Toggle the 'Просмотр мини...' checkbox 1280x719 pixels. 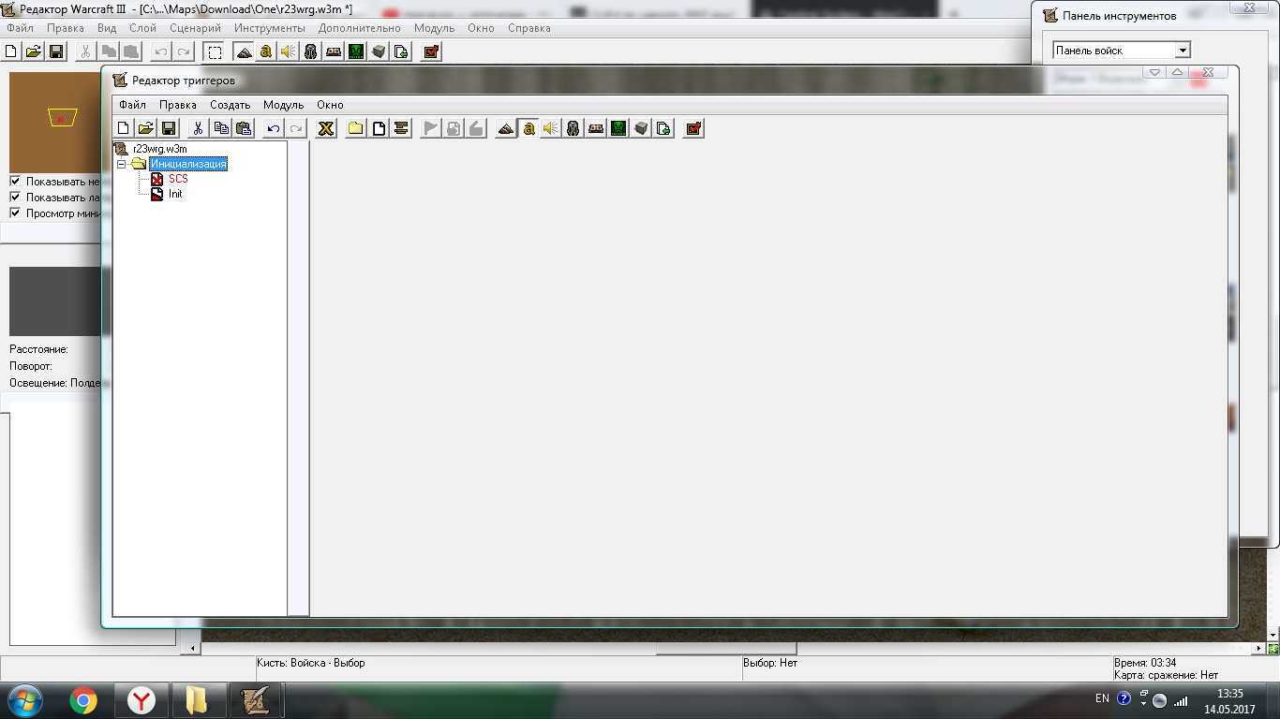pos(15,213)
